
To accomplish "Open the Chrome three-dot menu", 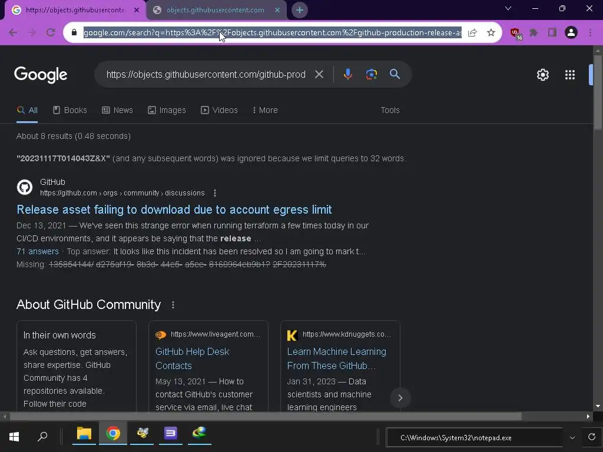I will pos(590,33).
